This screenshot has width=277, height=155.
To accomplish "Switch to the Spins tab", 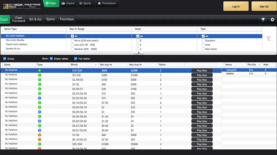I will click(x=51, y=19).
